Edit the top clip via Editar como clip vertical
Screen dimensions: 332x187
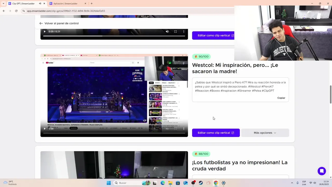[213, 35]
